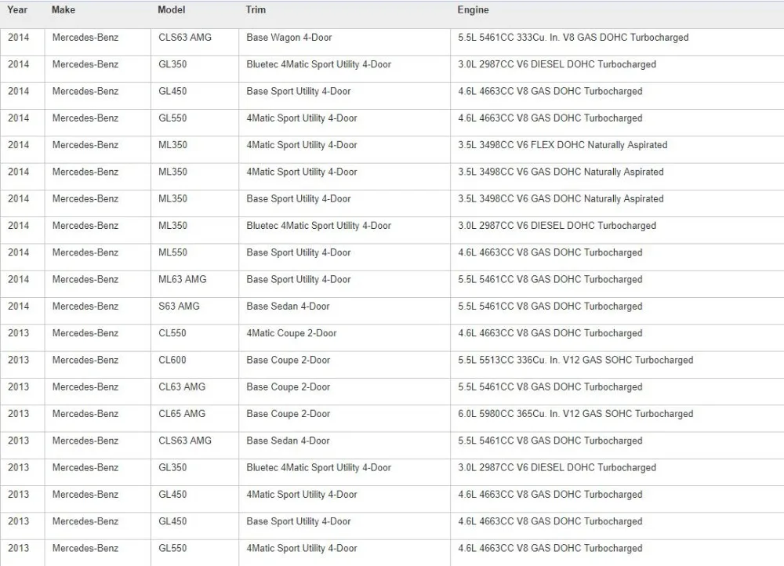This screenshot has width=784, height=566.
Task: Click the ML550 model cell
Action: (194, 257)
